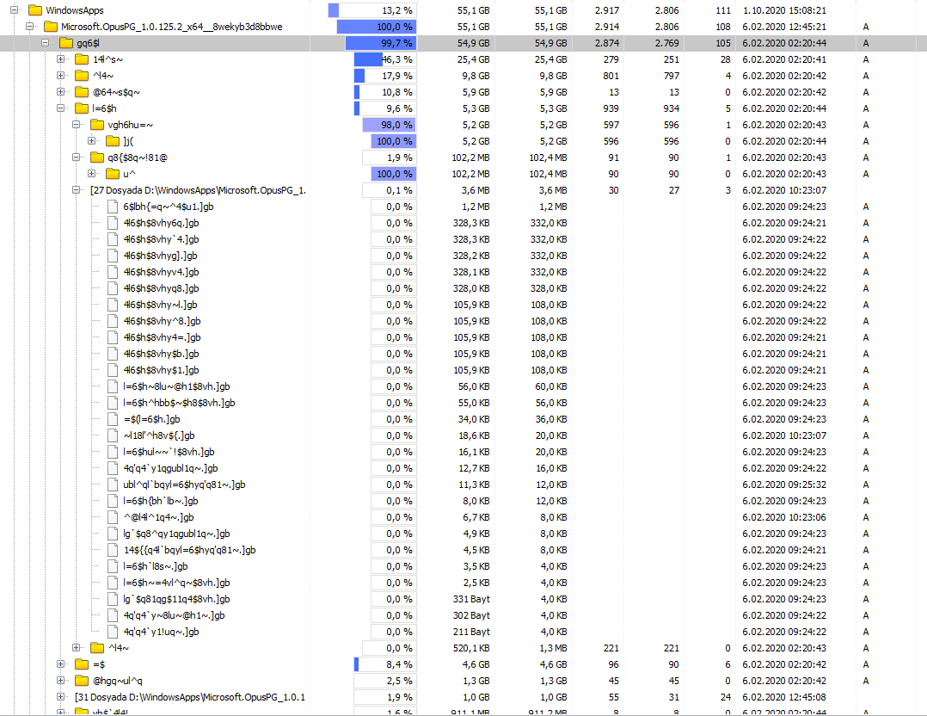This screenshot has width=927, height=716.
Task: Click the date 6.02.2020 09:25:32
Action: coord(784,485)
